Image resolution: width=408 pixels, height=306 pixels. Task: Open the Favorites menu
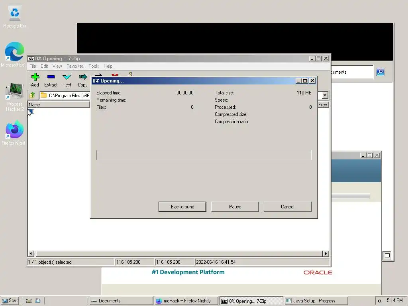75,66
